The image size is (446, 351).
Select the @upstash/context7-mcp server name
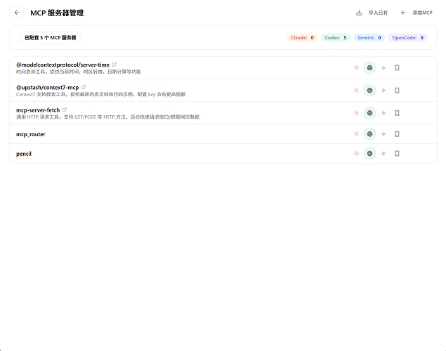tap(47, 88)
